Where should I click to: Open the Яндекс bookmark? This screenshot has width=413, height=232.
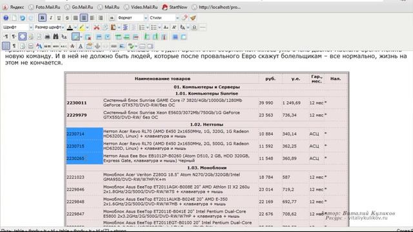[x=13, y=7]
